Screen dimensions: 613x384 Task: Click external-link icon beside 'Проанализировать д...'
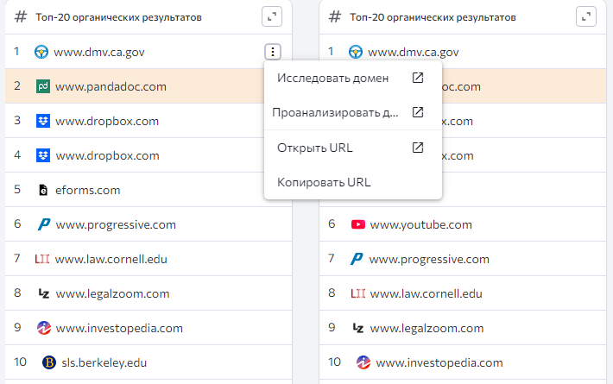[x=418, y=112]
